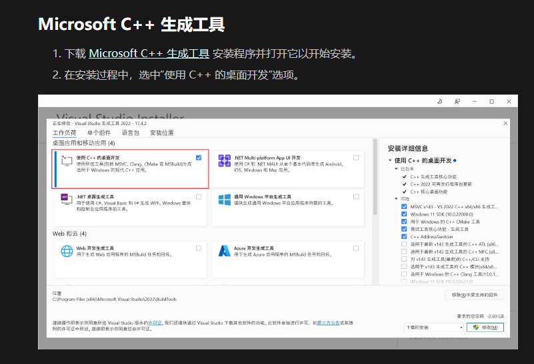The image size is (534, 364).
Task: Check the .NET desktop build tools checkbox
Action: pyautogui.click(x=199, y=197)
